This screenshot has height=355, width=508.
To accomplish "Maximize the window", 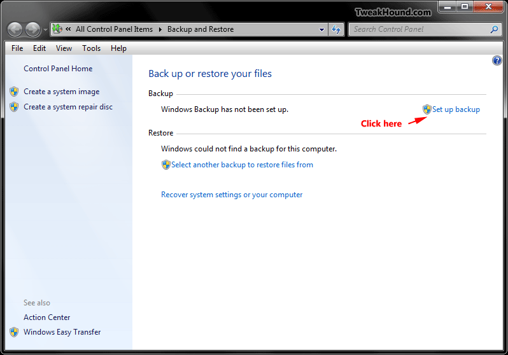I will click(x=465, y=6).
